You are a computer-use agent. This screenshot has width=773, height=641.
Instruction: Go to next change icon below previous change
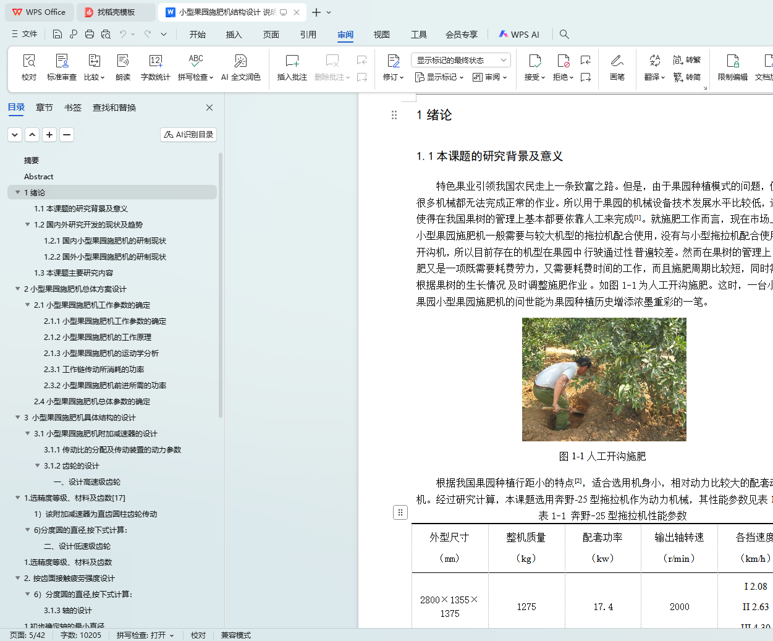[586, 77]
